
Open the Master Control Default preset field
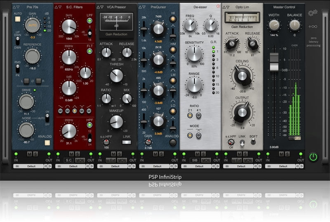coord(280,166)
